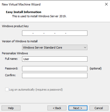Proceed with the Next button

click(x=78, y=108)
